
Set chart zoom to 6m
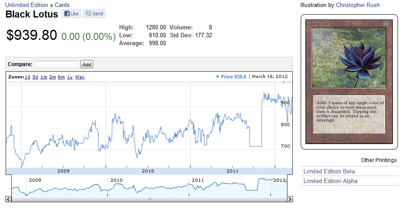click(61, 77)
